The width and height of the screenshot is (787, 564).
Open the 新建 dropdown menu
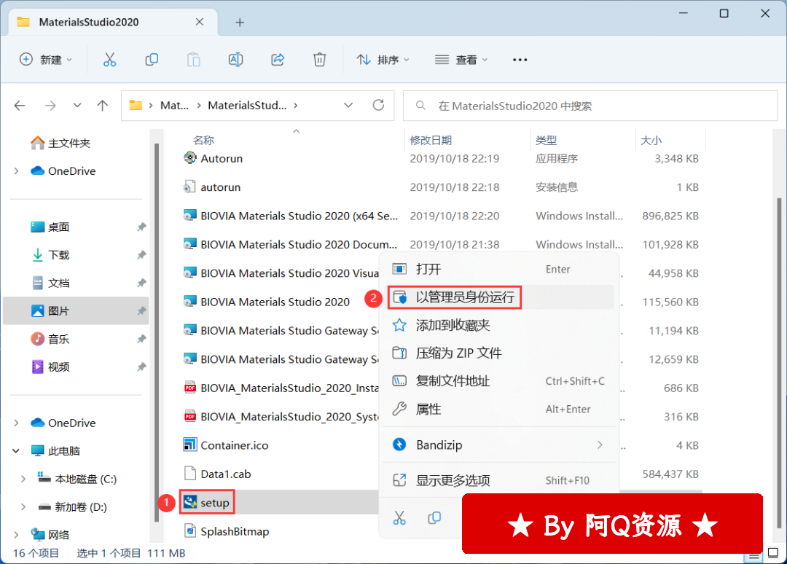pos(46,60)
